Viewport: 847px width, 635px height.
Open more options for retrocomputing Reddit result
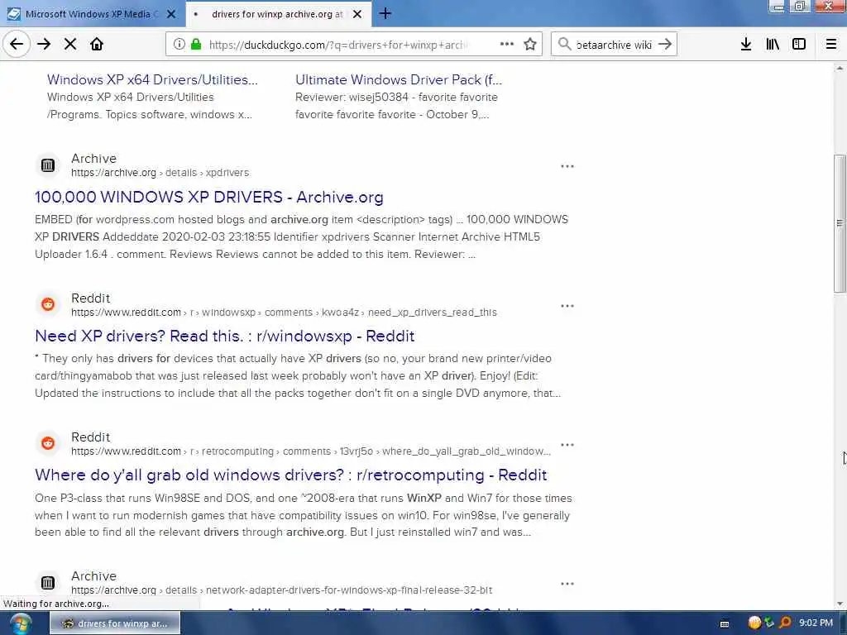(x=567, y=445)
